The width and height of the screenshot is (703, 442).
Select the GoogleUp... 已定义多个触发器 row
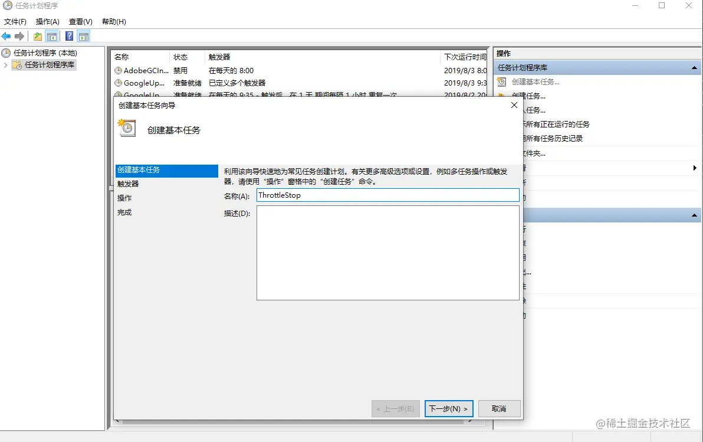point(300,83)
